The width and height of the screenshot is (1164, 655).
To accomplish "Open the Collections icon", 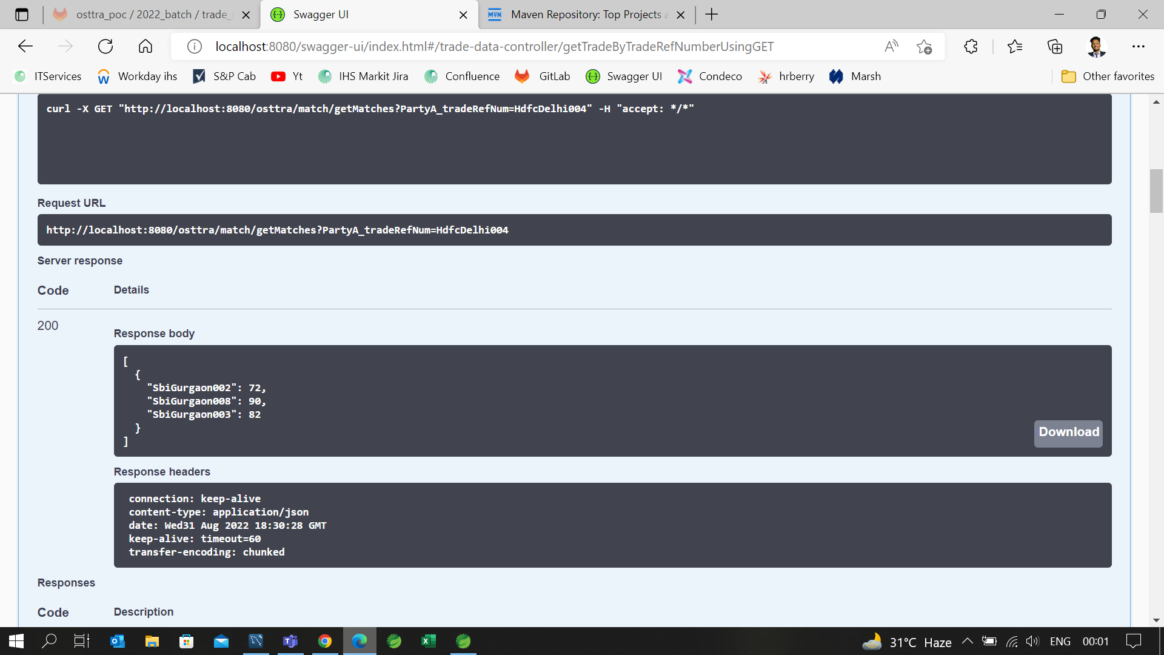I will click(x=1055, y=47).
